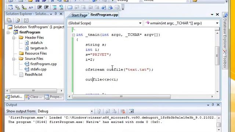Click the Display Parameter Info icon

point(17,7)
